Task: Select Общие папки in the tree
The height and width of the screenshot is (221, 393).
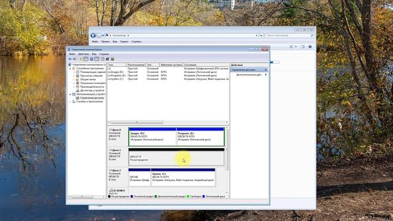Action: (88, 79)
